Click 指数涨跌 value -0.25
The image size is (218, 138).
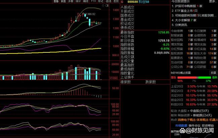coord(166,45)
